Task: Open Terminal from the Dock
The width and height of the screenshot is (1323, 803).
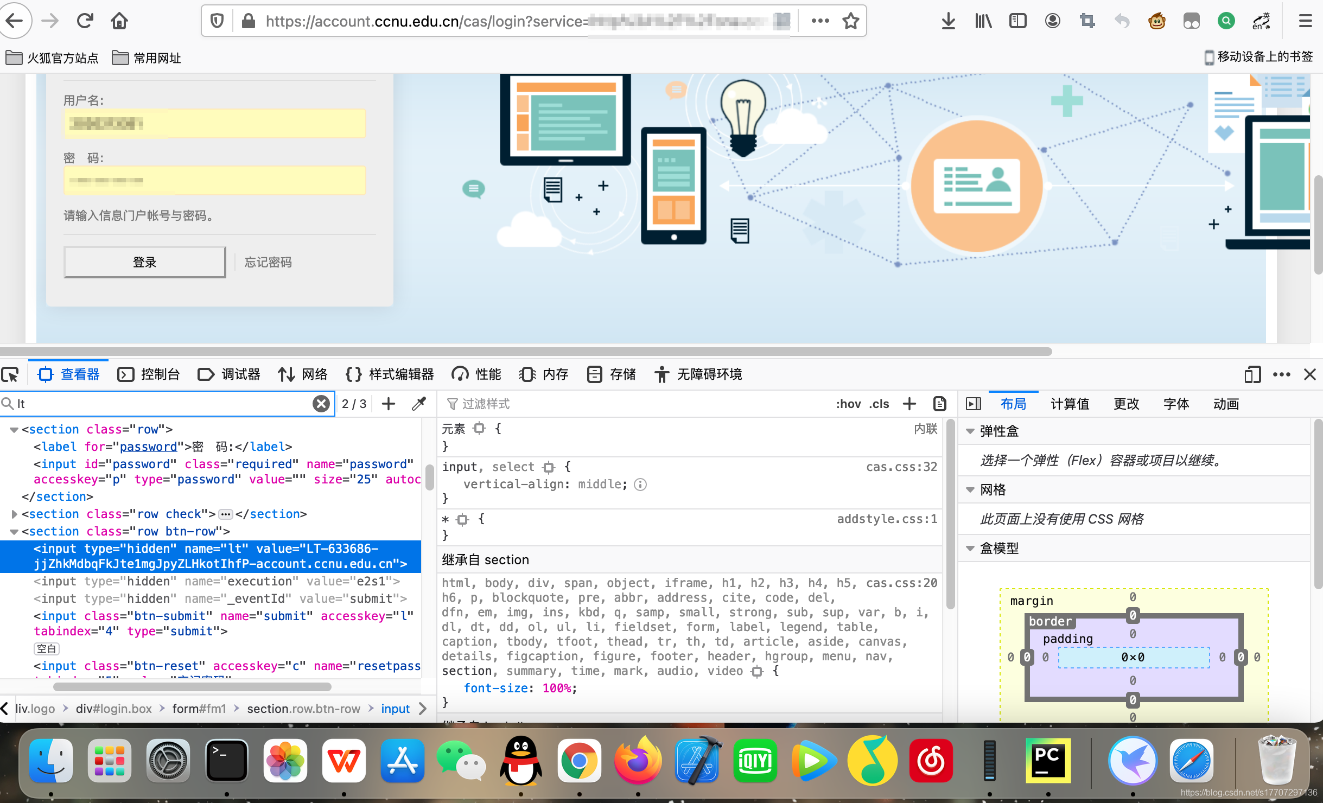Action: pos(227,760)
